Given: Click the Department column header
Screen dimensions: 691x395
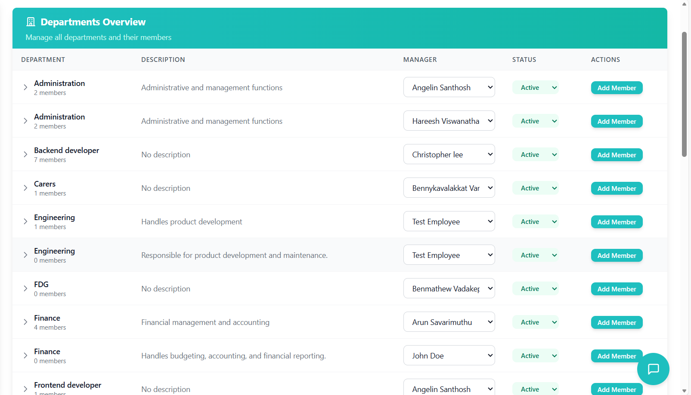Looking at the screenshot, I should pyautogui.click(x=43, y=60).
